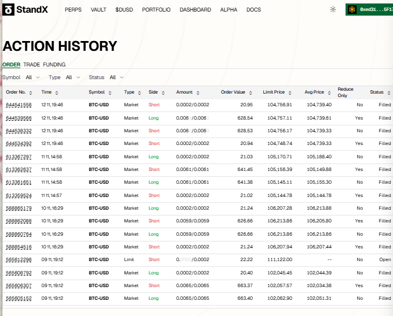The image size is (393, 316).
Task: Click the Limit type cell
Action: (x=129, y=259)
